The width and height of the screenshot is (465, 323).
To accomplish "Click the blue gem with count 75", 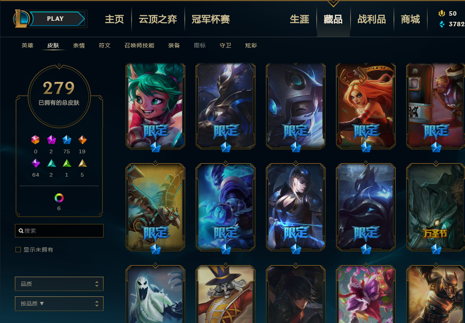I will tap(67, 140).
